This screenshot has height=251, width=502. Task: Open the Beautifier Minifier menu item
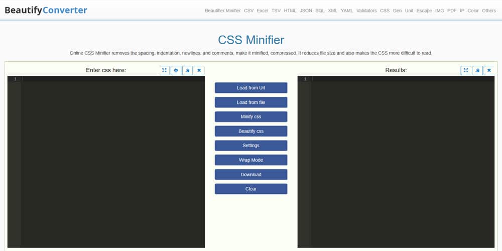[x=223, y=11]
